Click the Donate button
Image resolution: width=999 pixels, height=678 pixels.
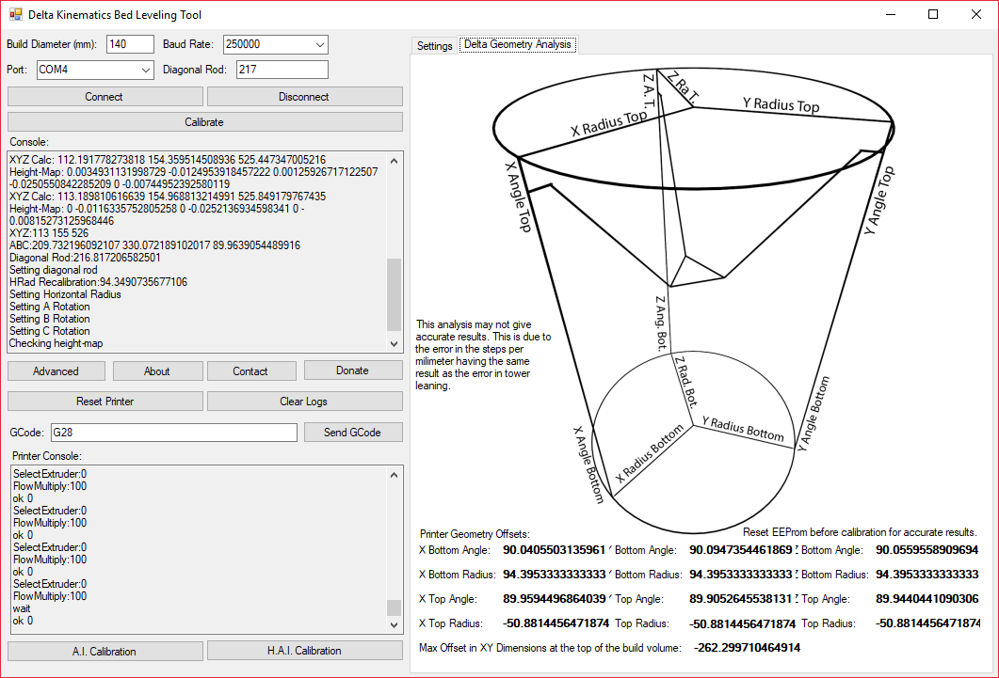(x=353, y=371)
